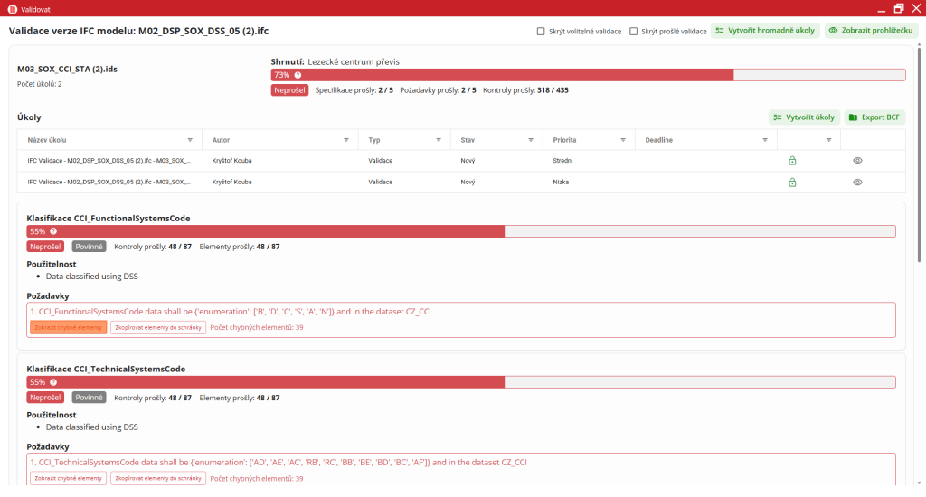This screenshot has width=926, height=497.
Task: Click the eye icon for the 'Nízká' task
Action: 857,182
